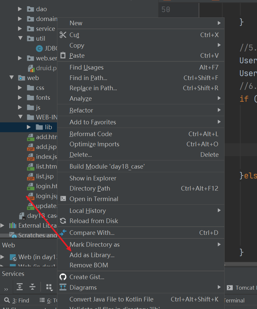The height and width of the screenshot is (309, 257).
Task: Choose Show in Explorer
Action: click(141, 178)
